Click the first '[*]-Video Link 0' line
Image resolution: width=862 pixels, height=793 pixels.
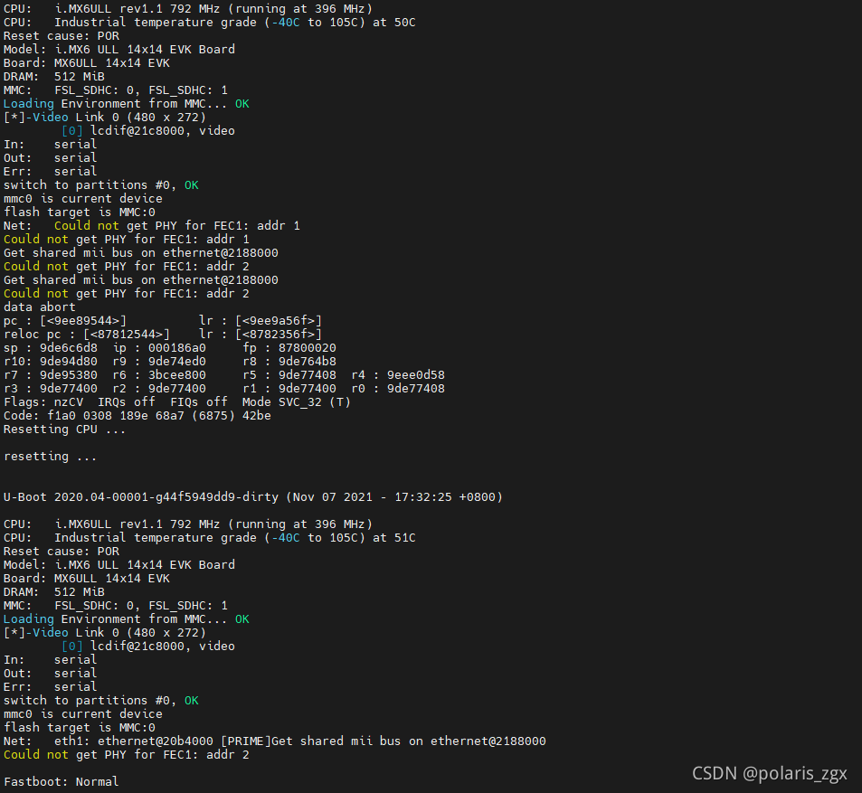[x=104, y=117]
